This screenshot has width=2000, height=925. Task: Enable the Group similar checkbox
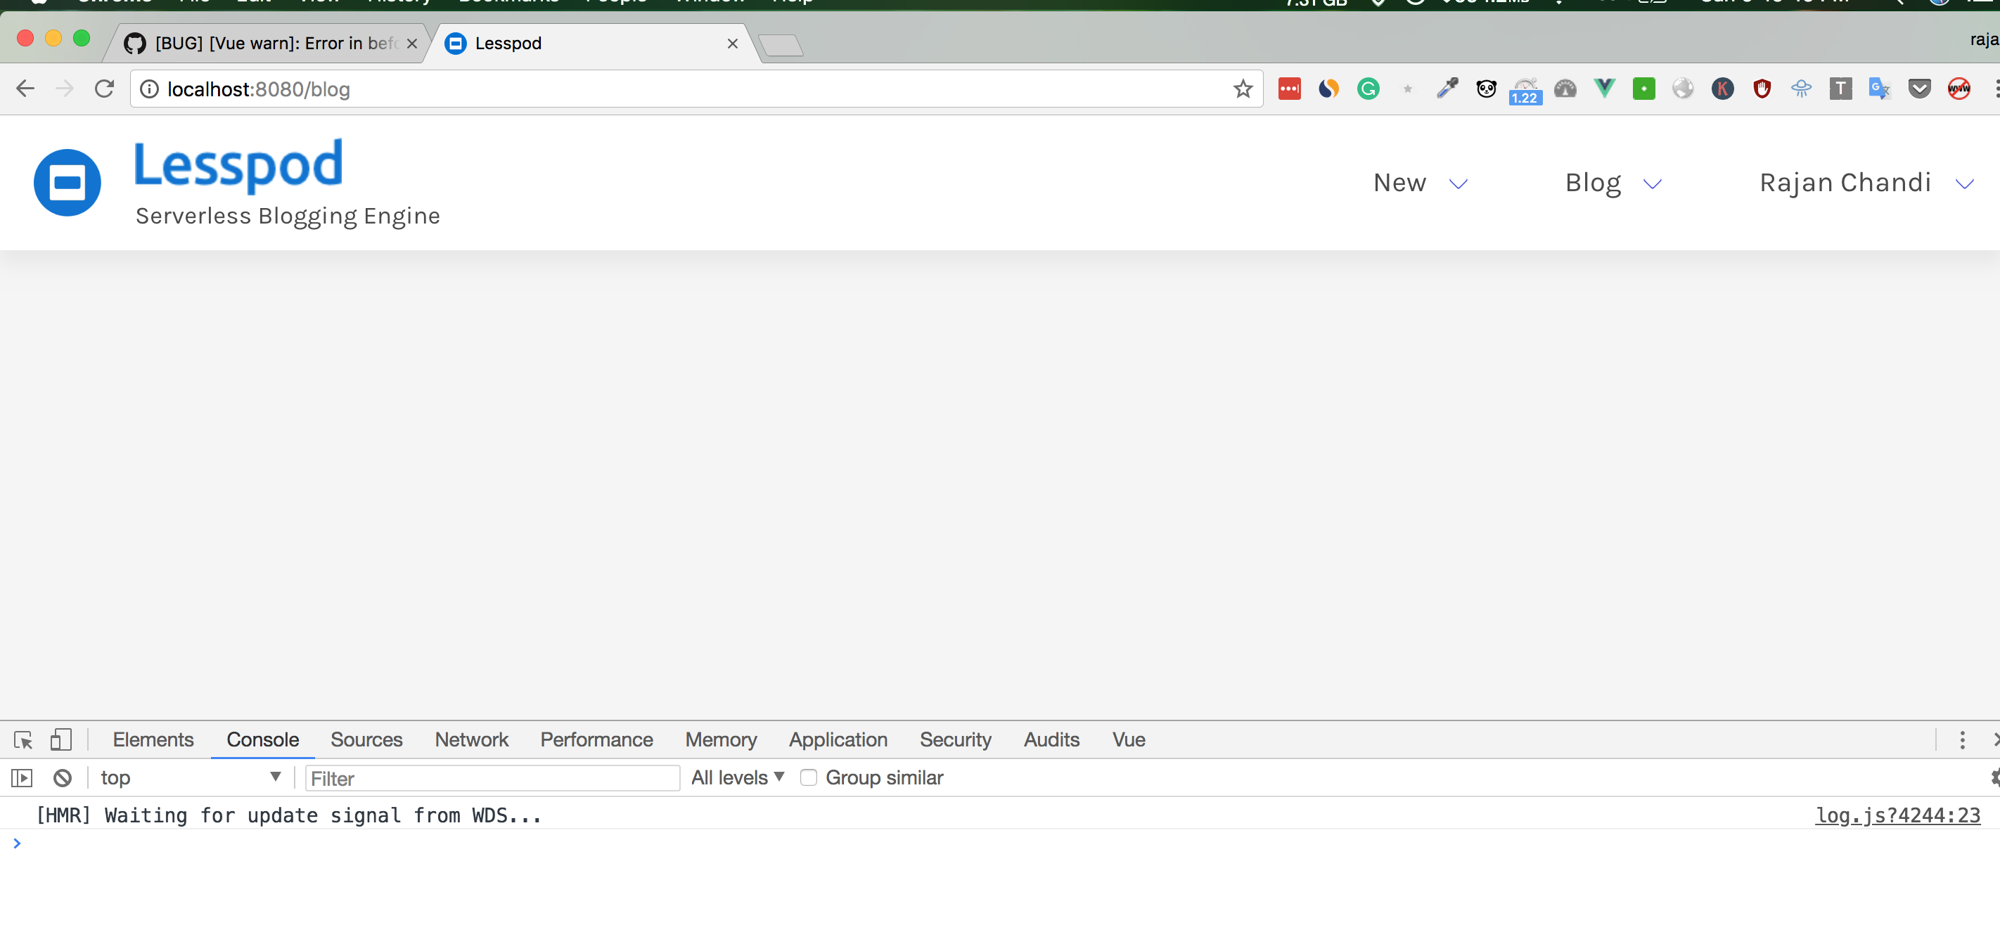(808, 777)
